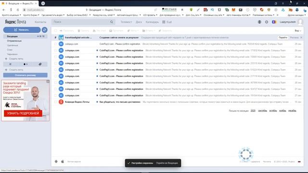308x173 pixels.
Task: Open the Спам folder
Action: click(x=10, y=50)
